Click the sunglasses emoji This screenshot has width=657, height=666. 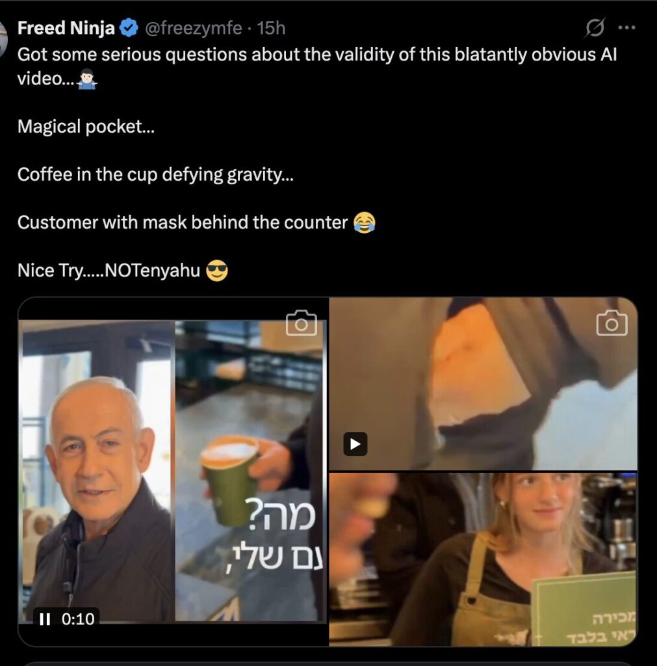coord(217,270)
